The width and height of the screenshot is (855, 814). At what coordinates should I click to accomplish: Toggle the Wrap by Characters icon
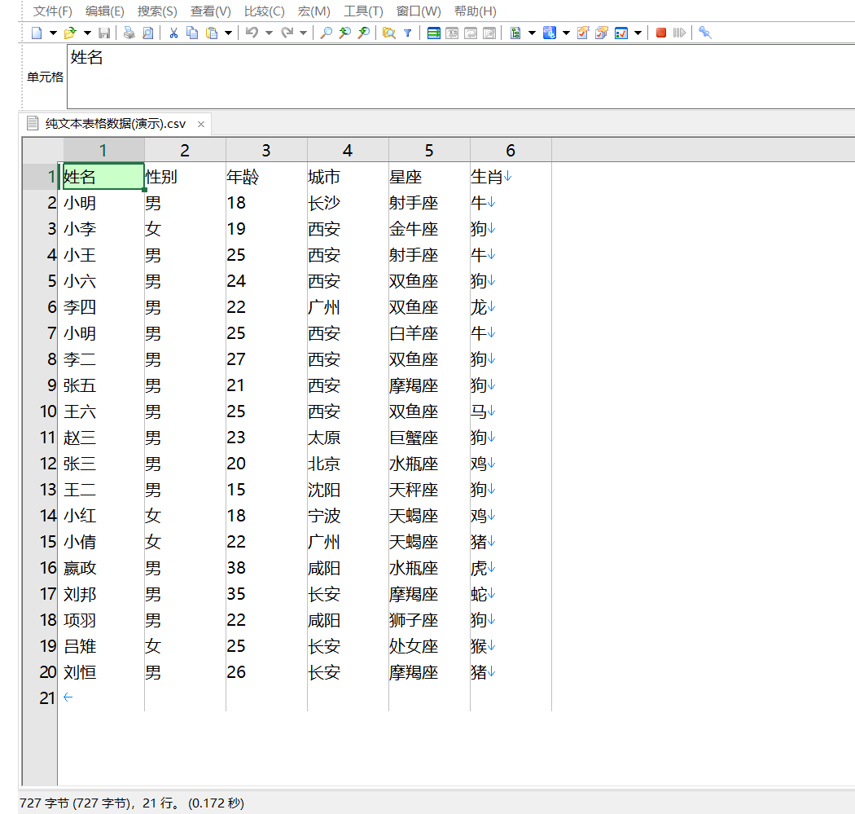452,33
